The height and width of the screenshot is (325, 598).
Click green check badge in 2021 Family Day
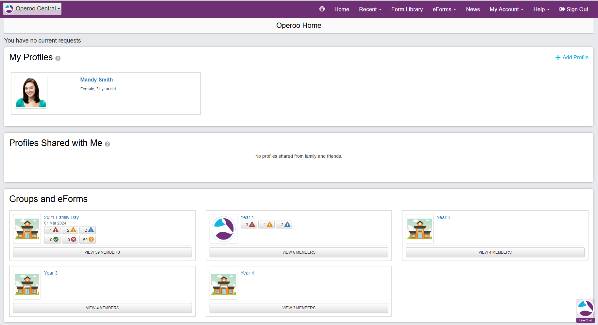pyautogui.click(x=52, y=240)
